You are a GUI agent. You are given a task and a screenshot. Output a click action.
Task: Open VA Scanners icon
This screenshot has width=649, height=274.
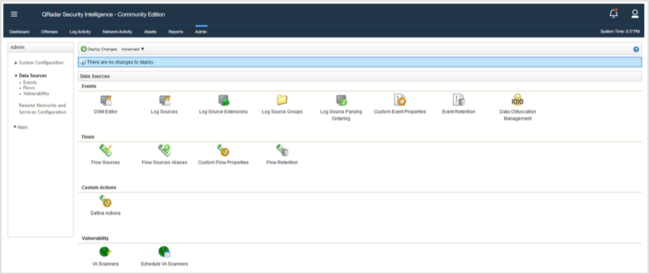tap(105, 252)
